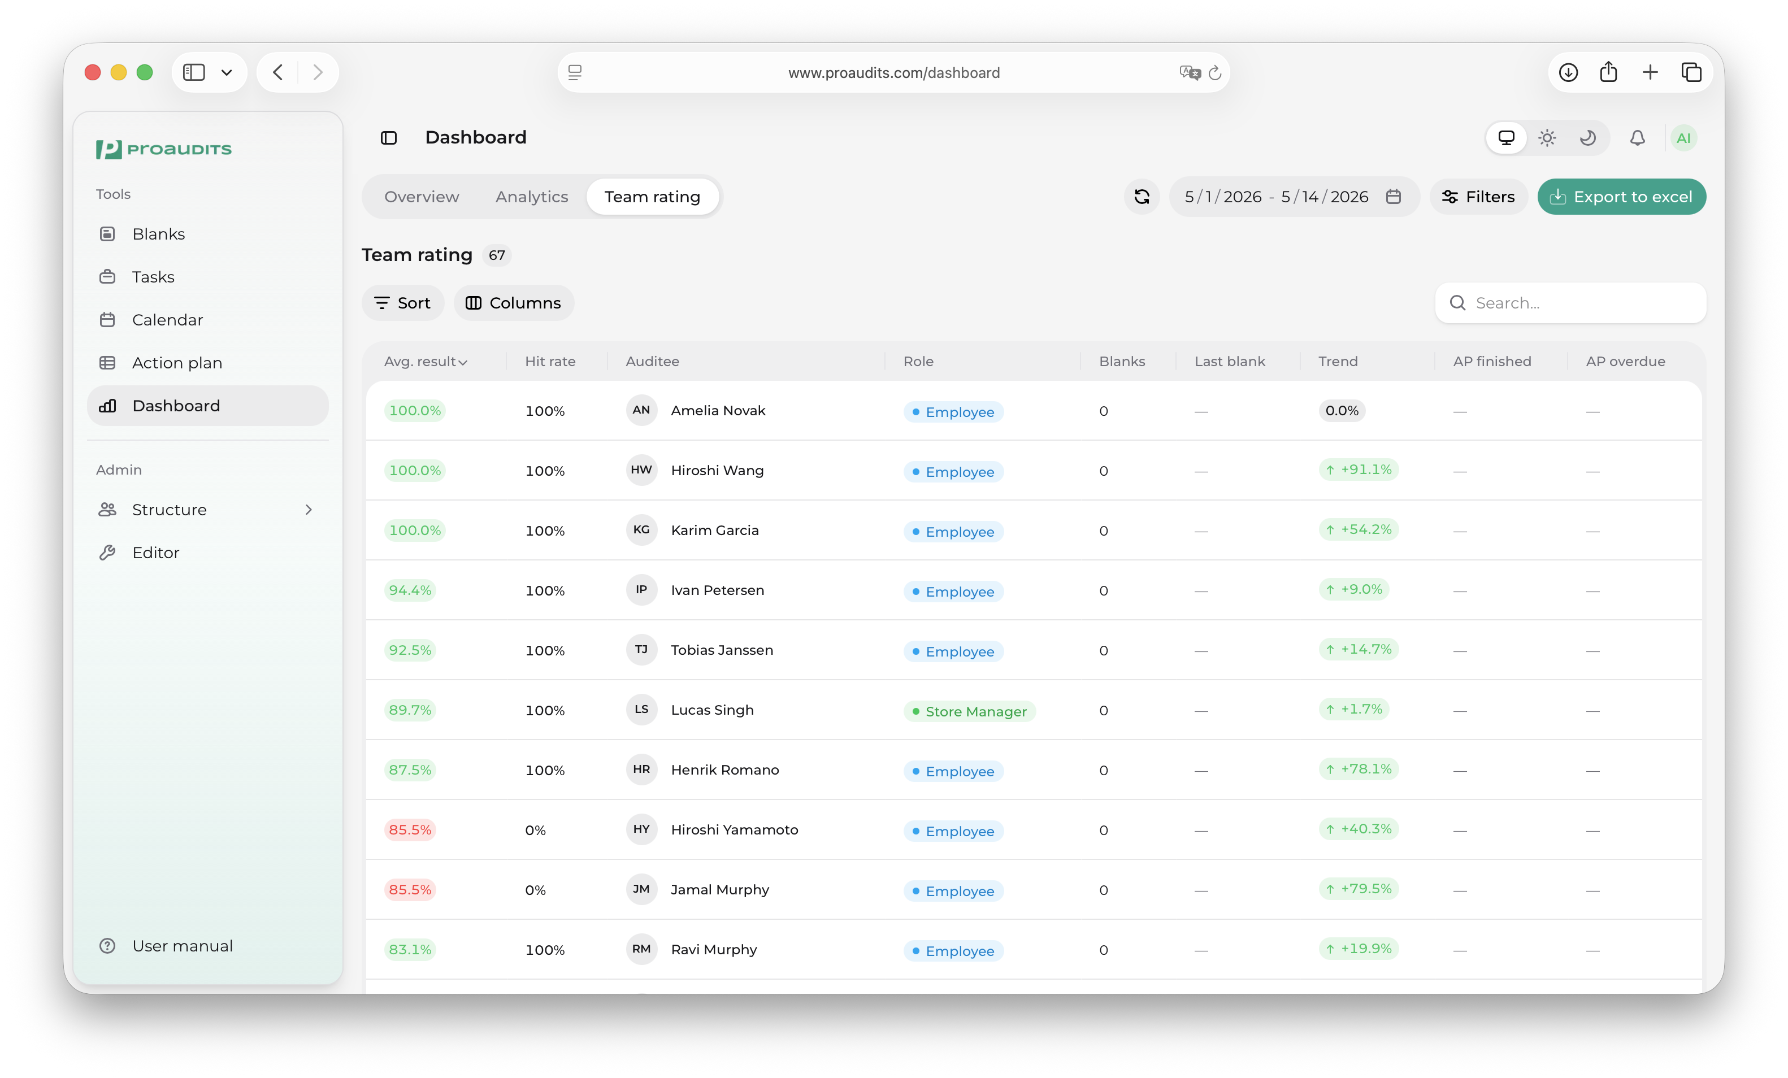Go forward in browser history

point(318,72)
